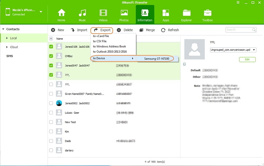Open the SMS section in sidebar
Screen dimensions: 264x166
[x=10, y=56]
